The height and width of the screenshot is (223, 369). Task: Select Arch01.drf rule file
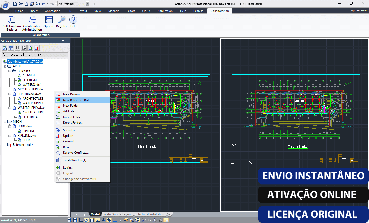coord(30,75)
